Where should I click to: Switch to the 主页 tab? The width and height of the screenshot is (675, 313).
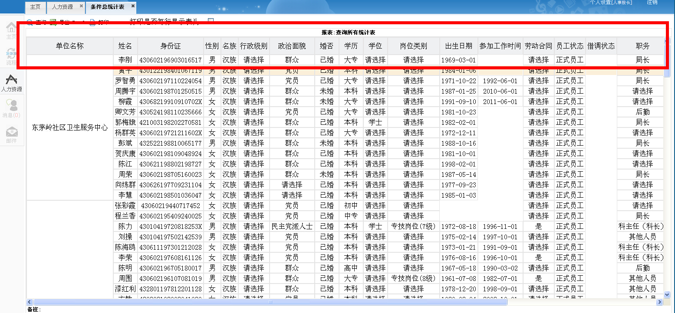pyautogui.click(x=35, y=7)
